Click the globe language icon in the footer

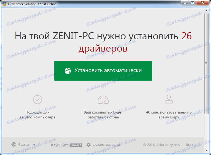14,145
